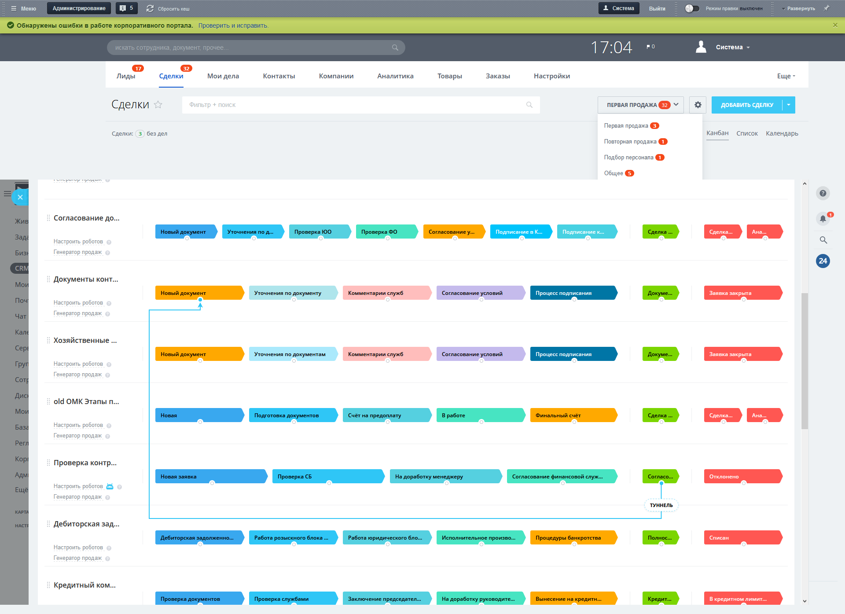Viewport: 845px width, 614px height.
Task: Open the gear settings button
Action: (698, 105)
